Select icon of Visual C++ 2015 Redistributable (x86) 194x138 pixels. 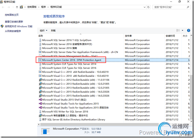point(40,96)
